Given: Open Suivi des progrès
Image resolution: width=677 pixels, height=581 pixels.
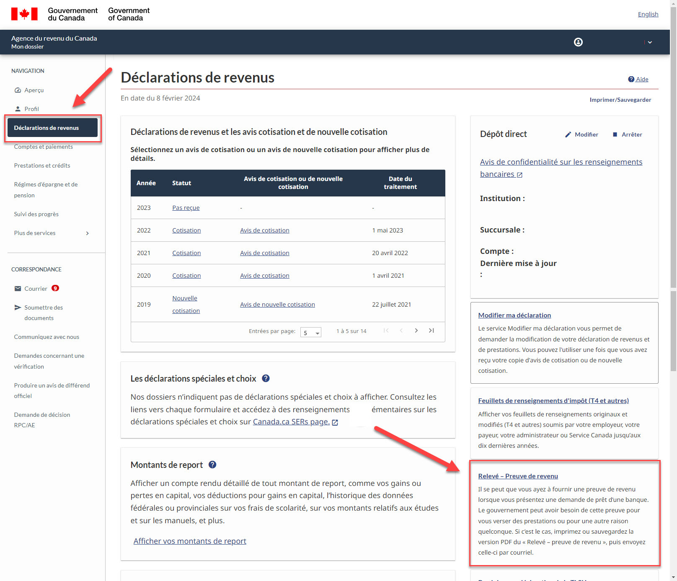Looking at the screenshot, I should (x=36, y=214).
